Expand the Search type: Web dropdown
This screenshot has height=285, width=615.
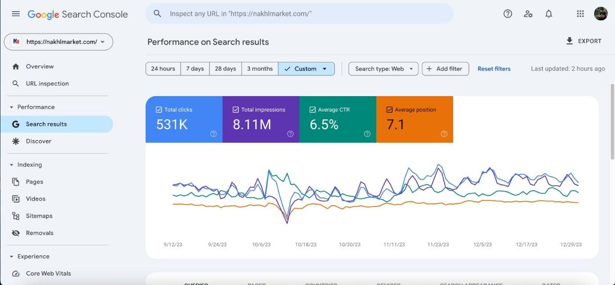pyautogui.click(x=383, y=69)
